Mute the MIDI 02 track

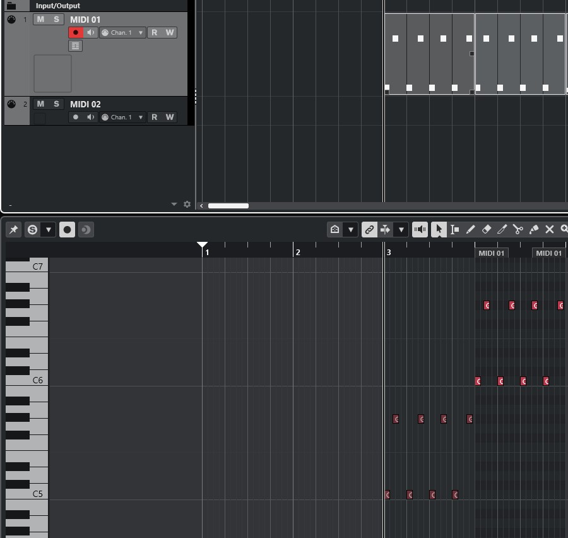tap(40, 104)
